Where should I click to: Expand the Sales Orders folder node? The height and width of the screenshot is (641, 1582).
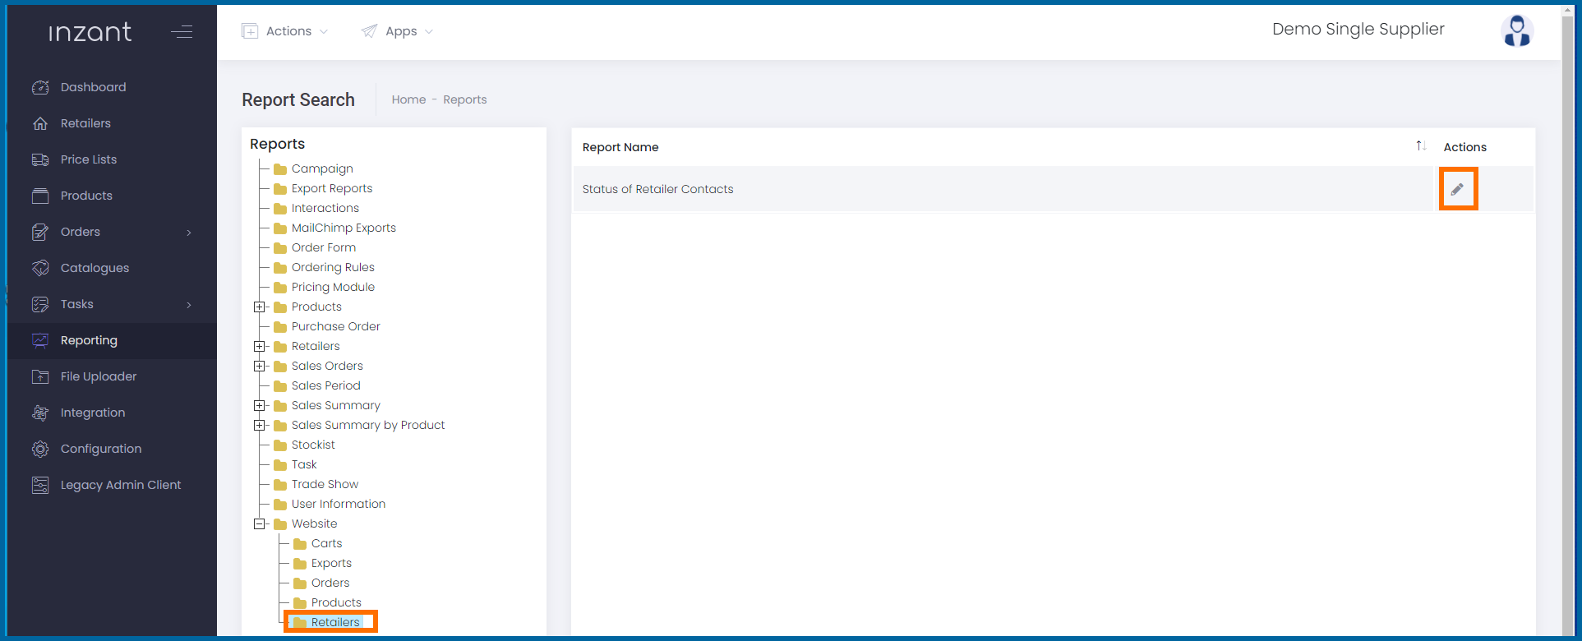click(260, 367)
